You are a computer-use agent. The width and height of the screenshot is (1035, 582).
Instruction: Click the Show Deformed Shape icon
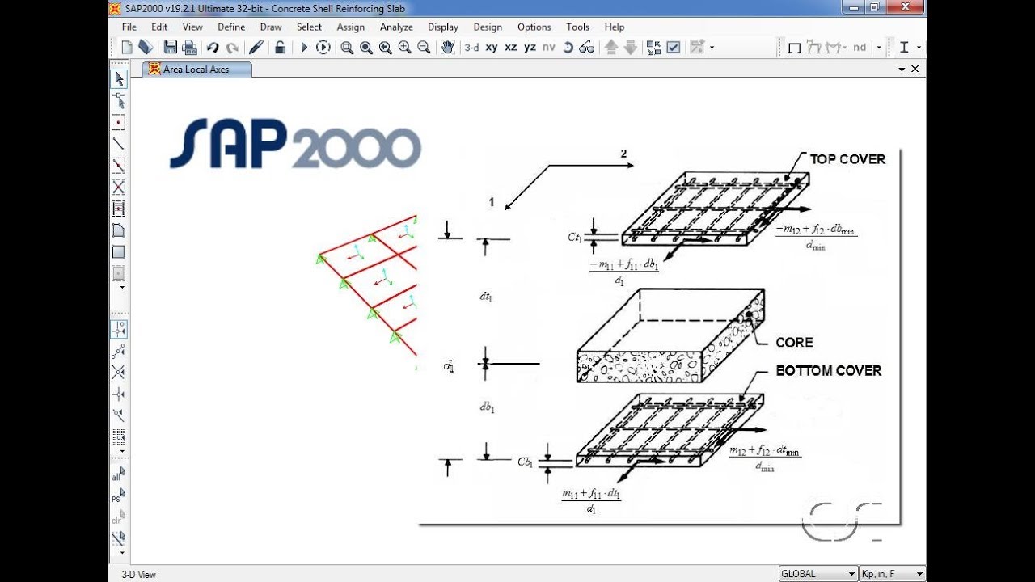coord(813,48)
